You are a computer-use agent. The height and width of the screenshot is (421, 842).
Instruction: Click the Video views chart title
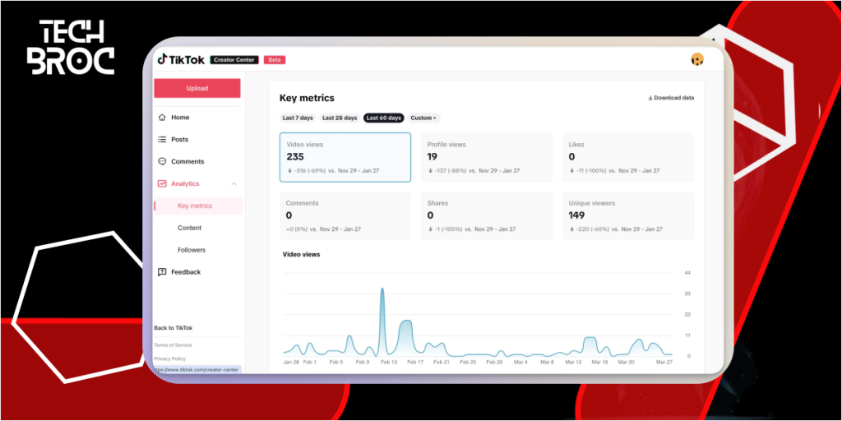coord(301,254)
